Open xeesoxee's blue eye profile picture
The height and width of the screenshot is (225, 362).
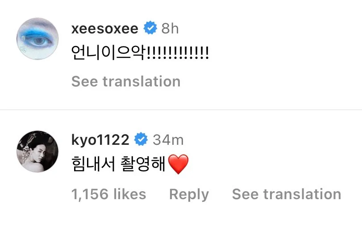(x=37, y=38)
